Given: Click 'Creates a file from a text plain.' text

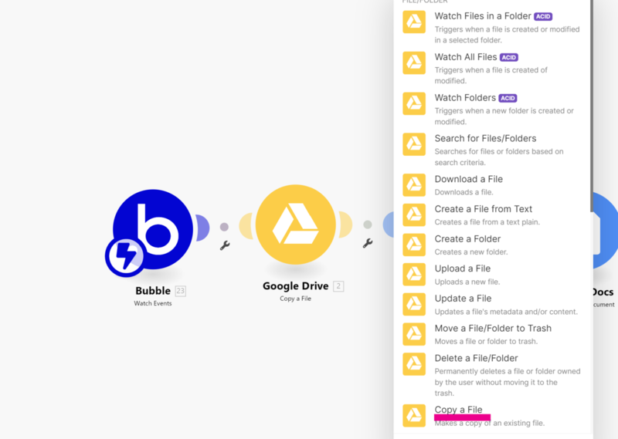Looking at the screenshot, I should [487, 222].
